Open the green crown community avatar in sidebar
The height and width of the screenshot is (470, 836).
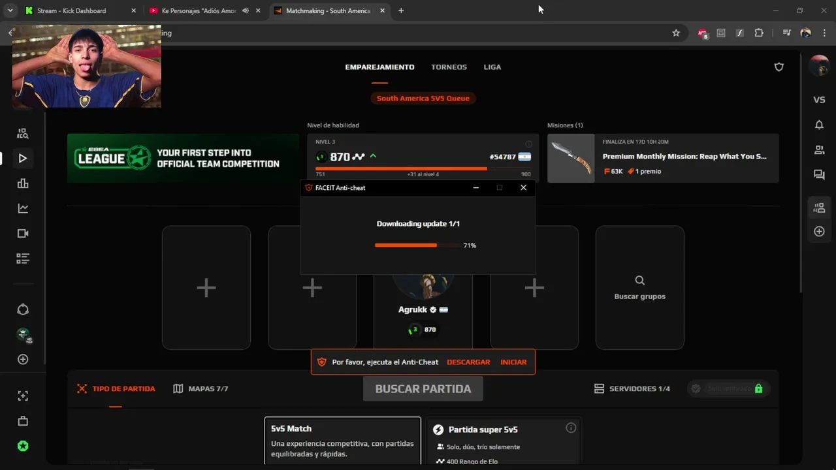coord(24,335)
